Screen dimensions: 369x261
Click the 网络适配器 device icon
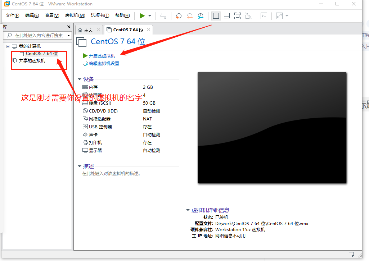pos(85,119)
